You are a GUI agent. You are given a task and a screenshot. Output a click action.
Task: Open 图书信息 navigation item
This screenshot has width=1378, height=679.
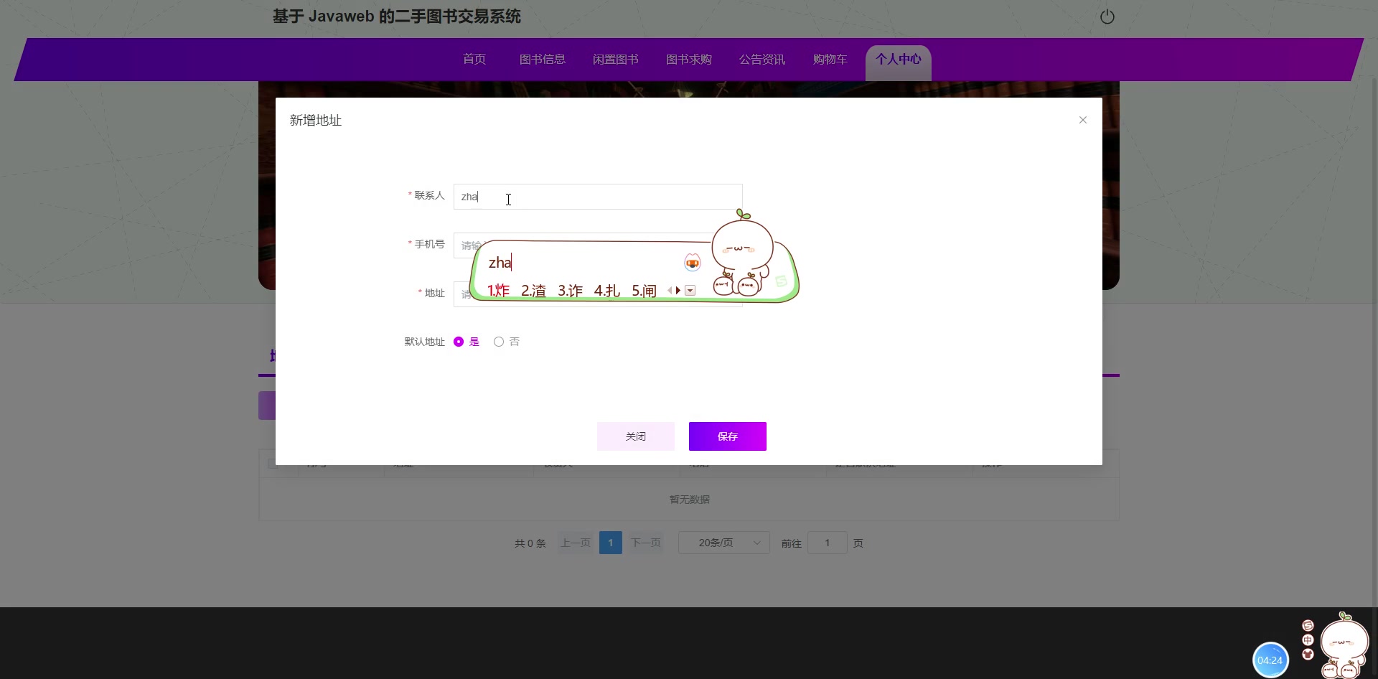543,59
